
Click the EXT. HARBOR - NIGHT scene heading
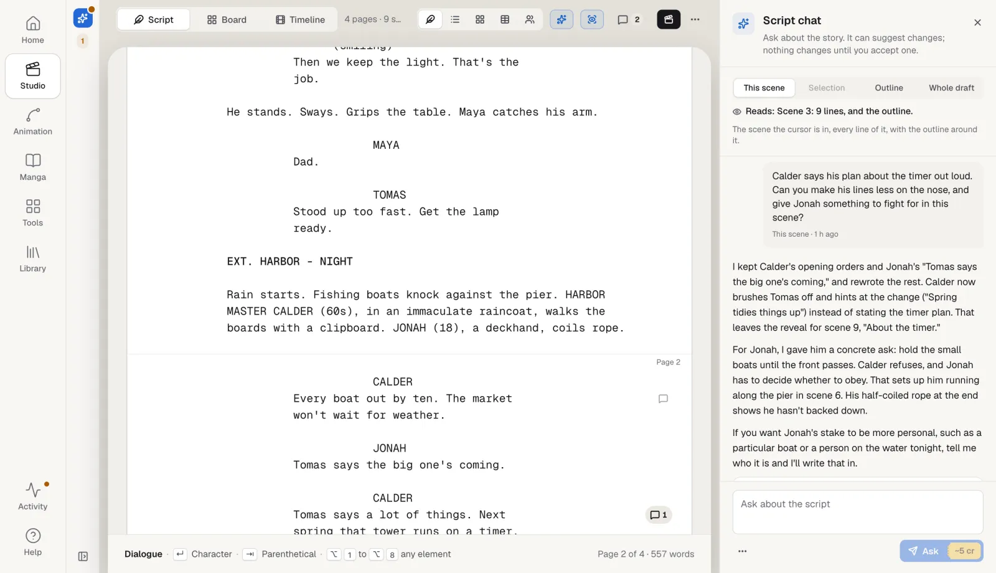pyautogui.click(x=289, y=262)
